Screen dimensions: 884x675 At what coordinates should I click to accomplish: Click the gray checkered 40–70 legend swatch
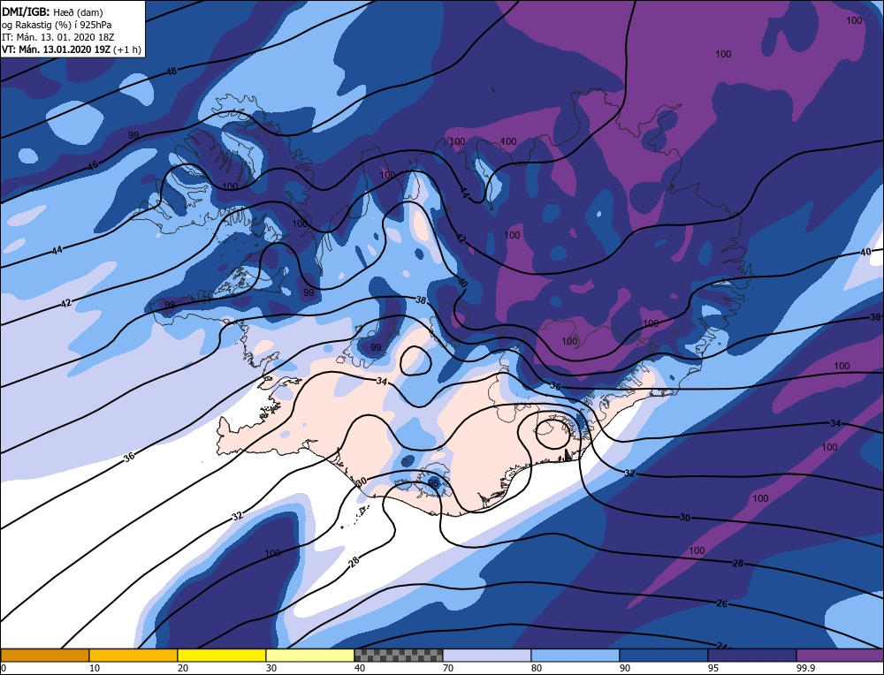[399, 655]
